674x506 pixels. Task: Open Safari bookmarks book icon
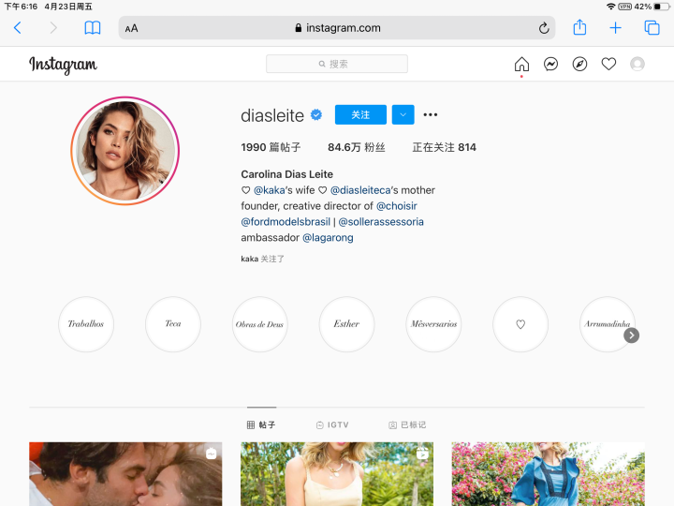(93, 28)
